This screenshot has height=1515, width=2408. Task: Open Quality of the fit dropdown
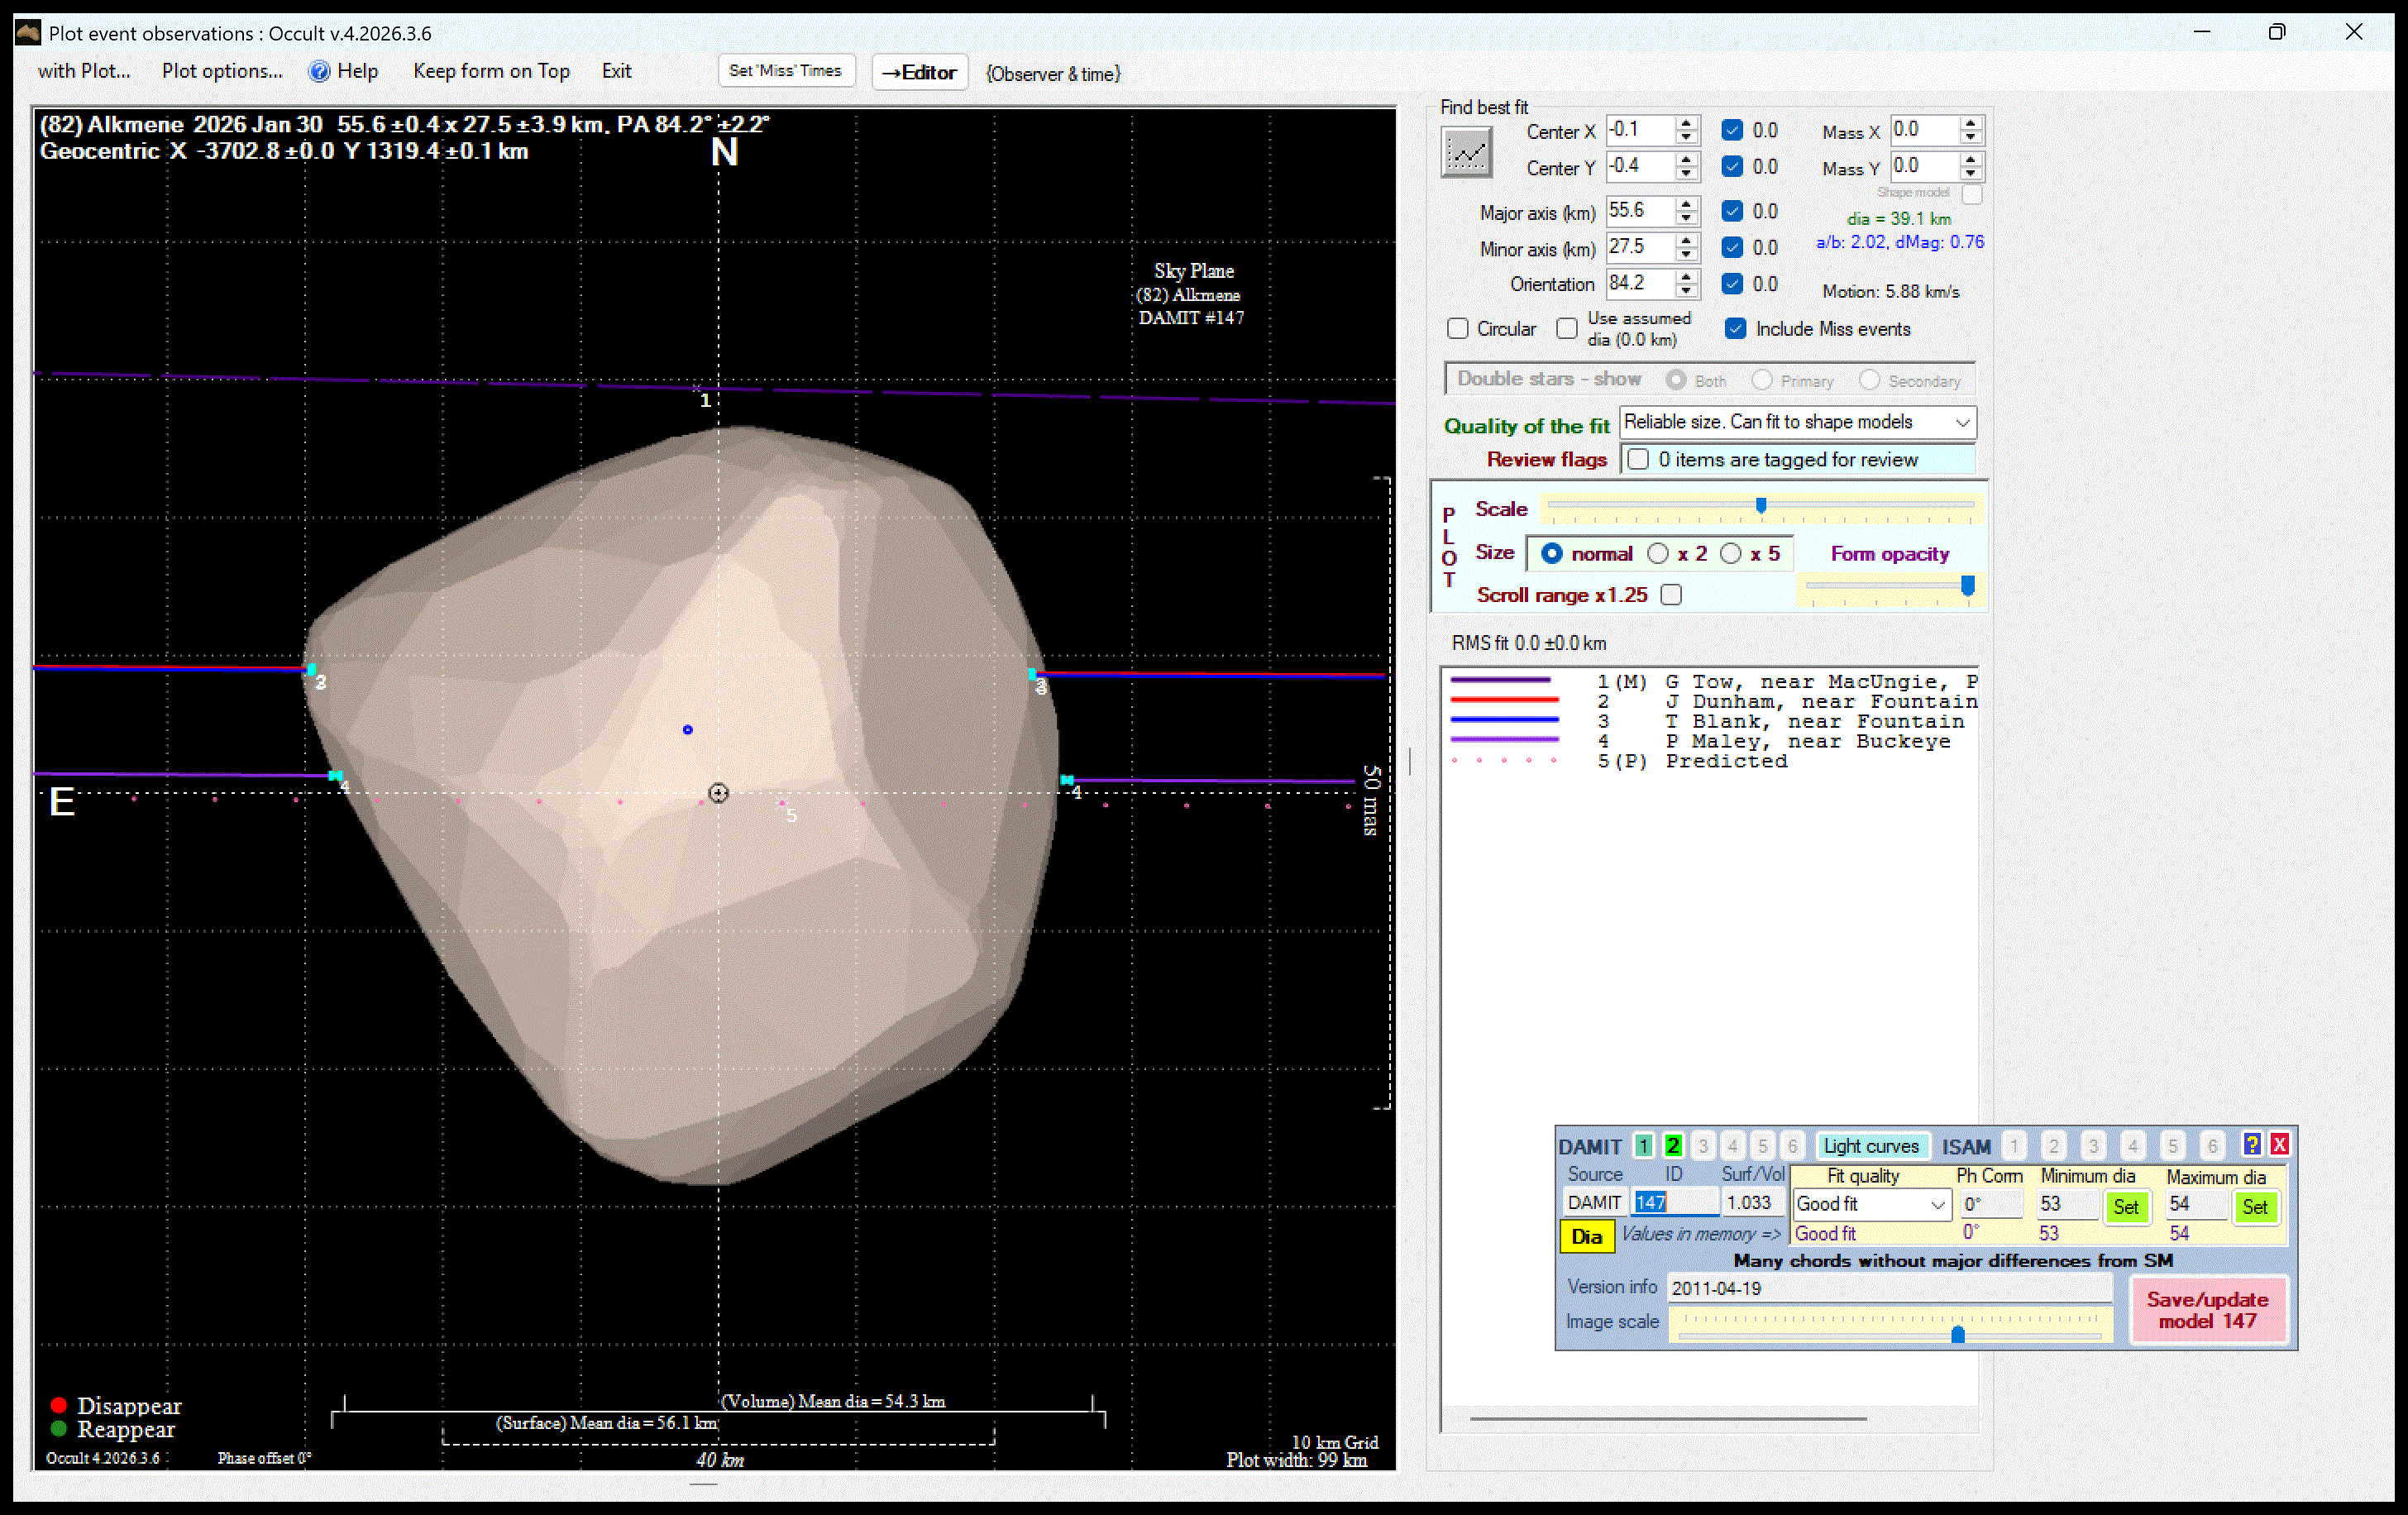[x=1961, y=423]
